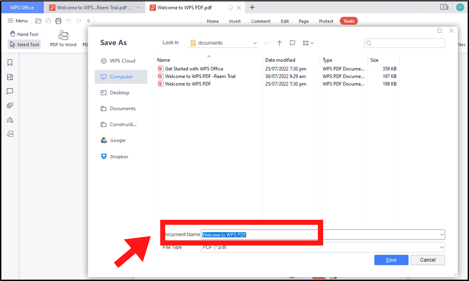469x281 pixels.
Task: Open the thumbnail image panel in sidebar
Action: [10, 77]
